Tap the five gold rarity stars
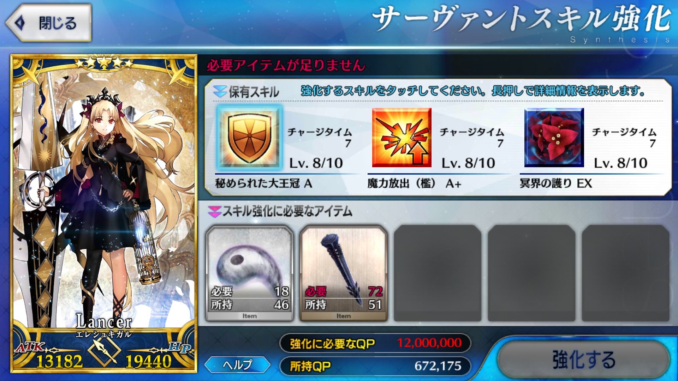The width and height of the screenshot is (678, 381). tap(104, 64)
